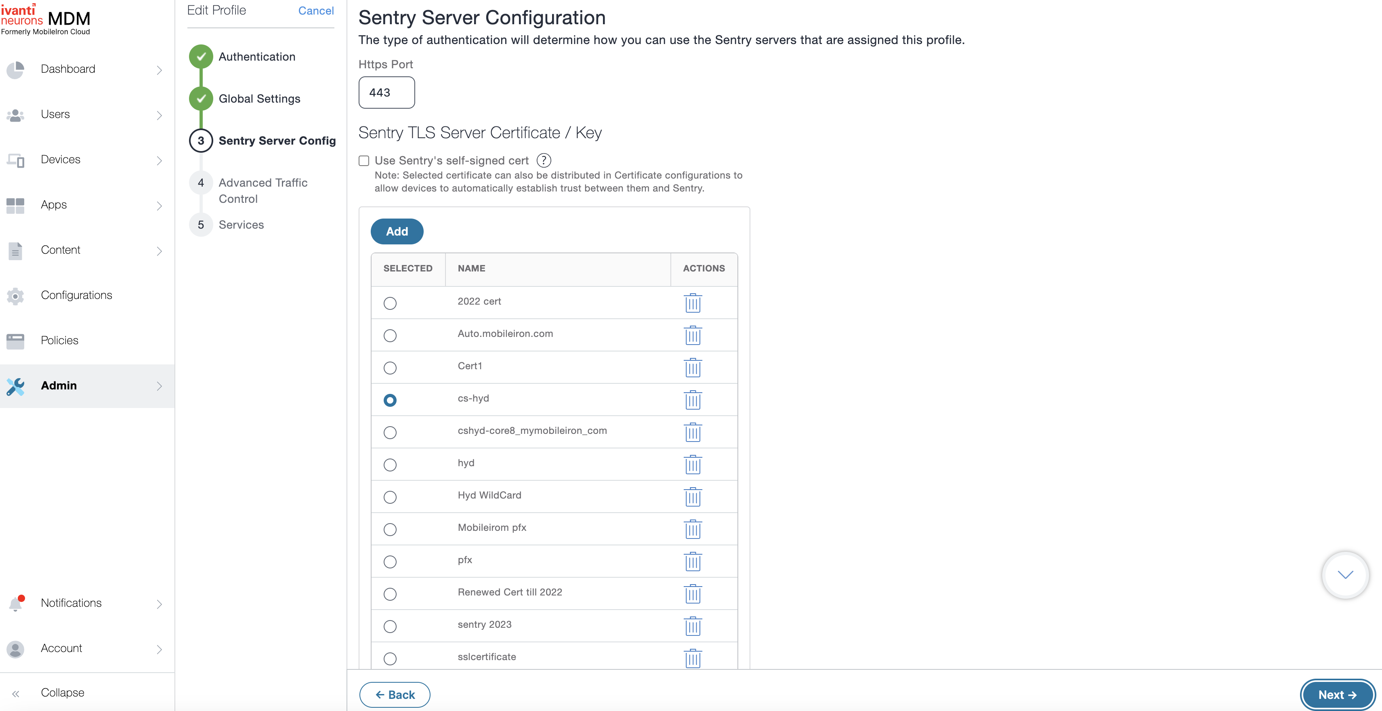Click the Add certificate button
The image size is (1382, 711).
click(397, 231)
